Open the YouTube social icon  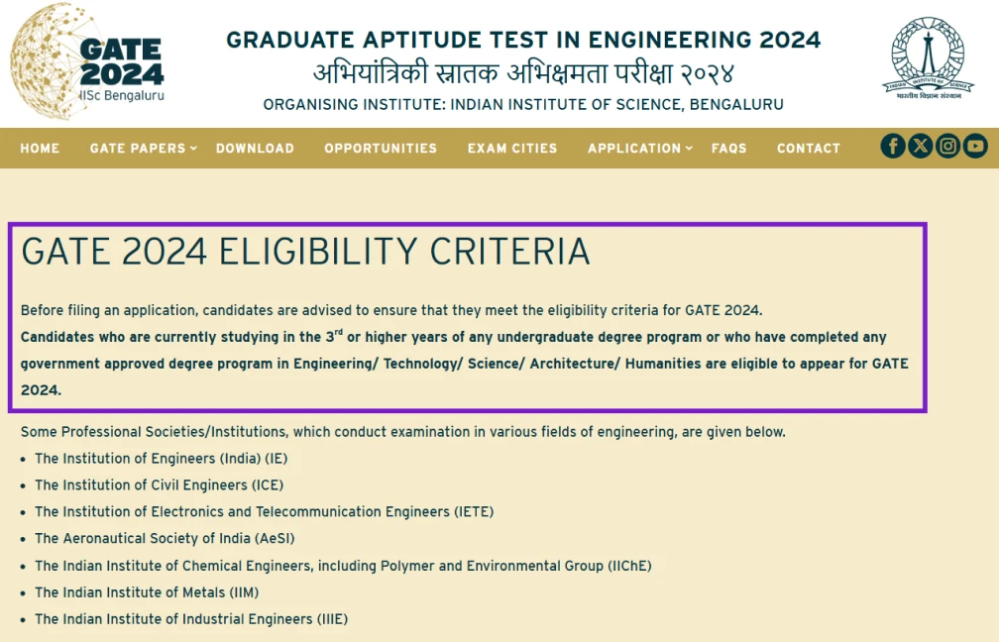coord(975,147)
